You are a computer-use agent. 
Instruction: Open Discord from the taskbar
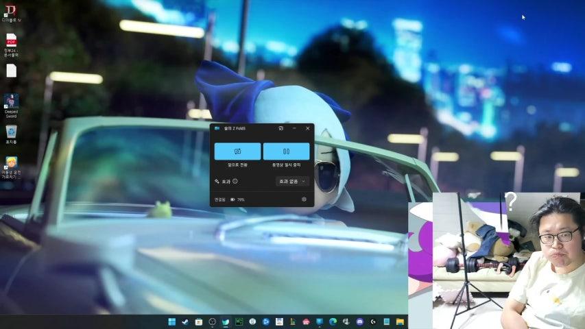click(x=359, y=321)
